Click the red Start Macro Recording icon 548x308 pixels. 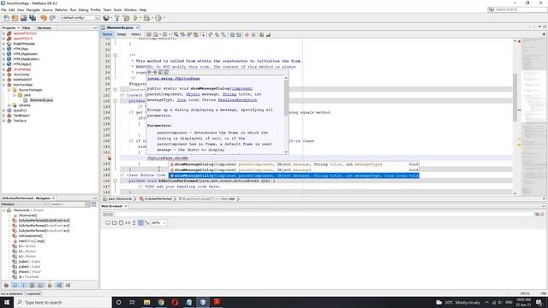coord(247,34)
